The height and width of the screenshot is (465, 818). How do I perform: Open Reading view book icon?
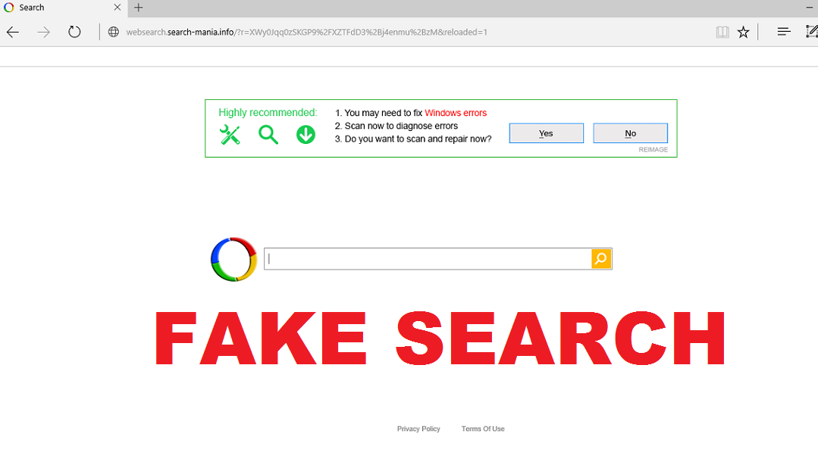pos(722,32)
